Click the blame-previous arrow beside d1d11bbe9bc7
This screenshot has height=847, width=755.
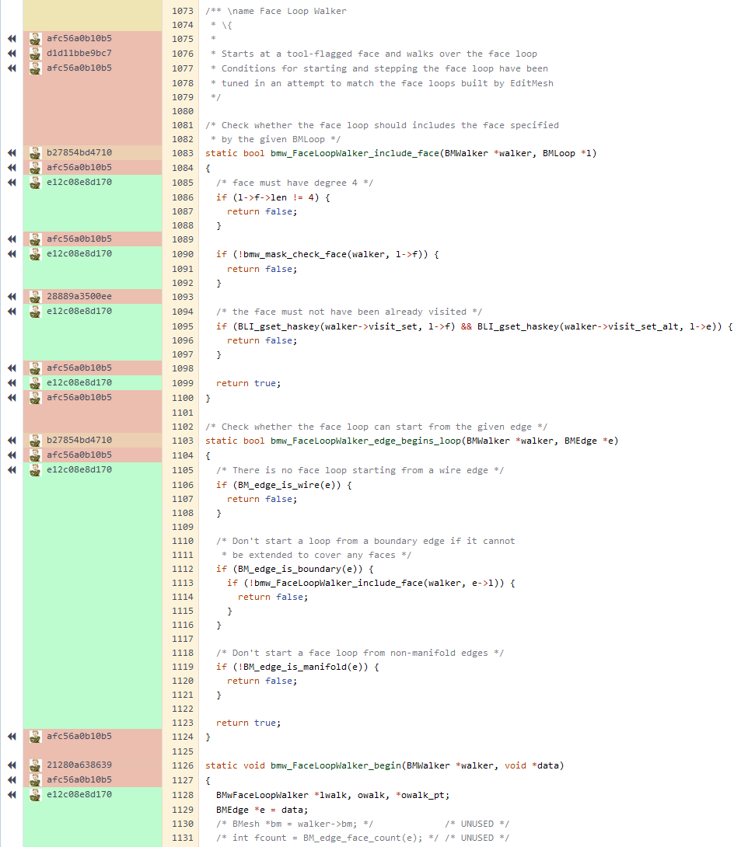pos(12,53)
